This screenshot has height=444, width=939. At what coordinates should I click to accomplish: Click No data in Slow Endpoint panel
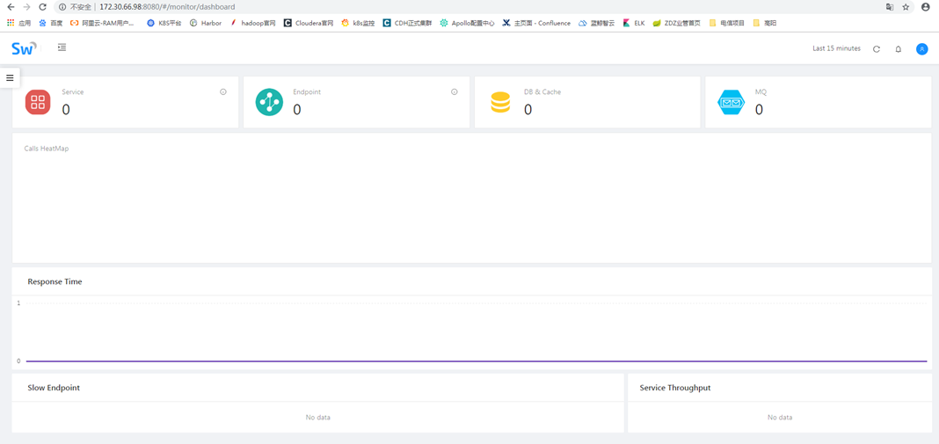[318, 417]
